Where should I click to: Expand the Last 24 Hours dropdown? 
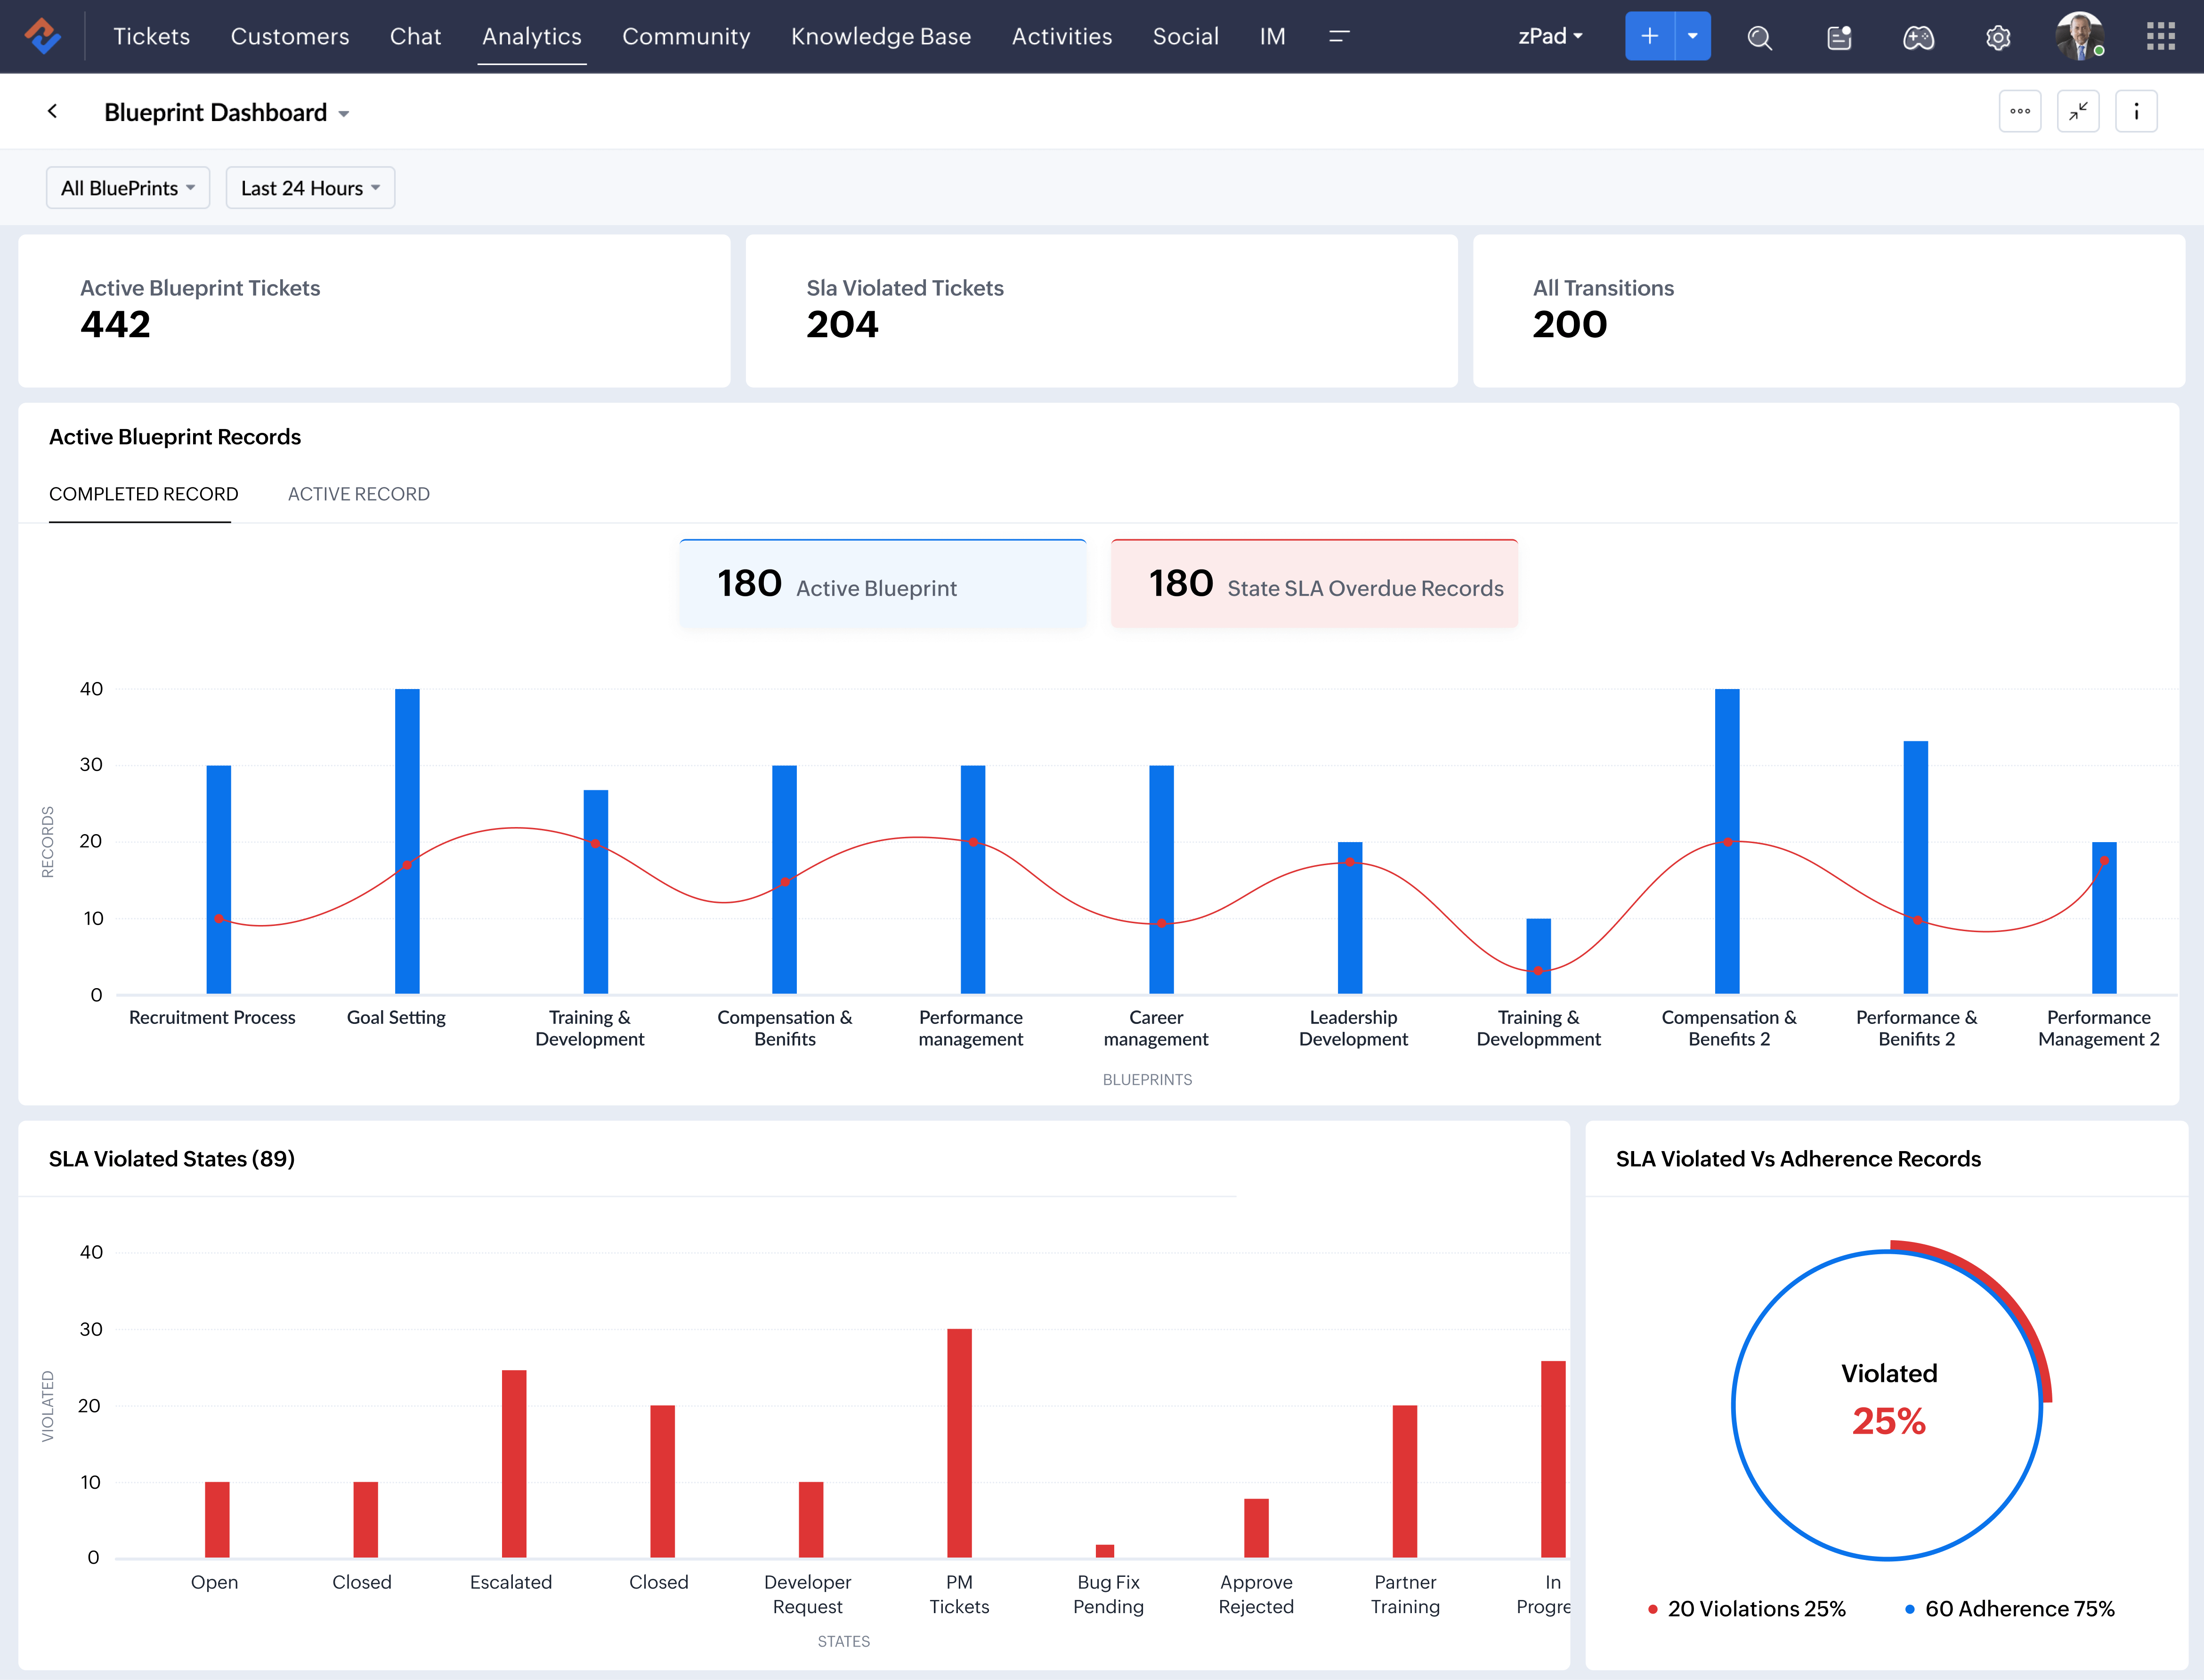pyautogui.click(x=309, y=187)
